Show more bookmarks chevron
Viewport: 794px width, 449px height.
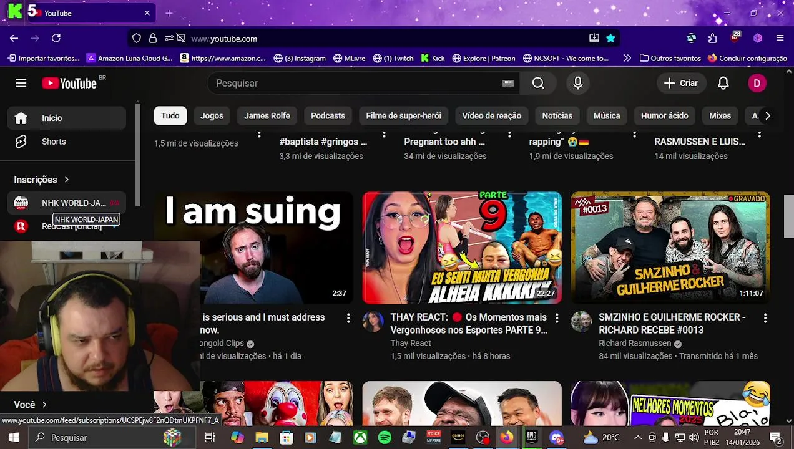(627, 58)
